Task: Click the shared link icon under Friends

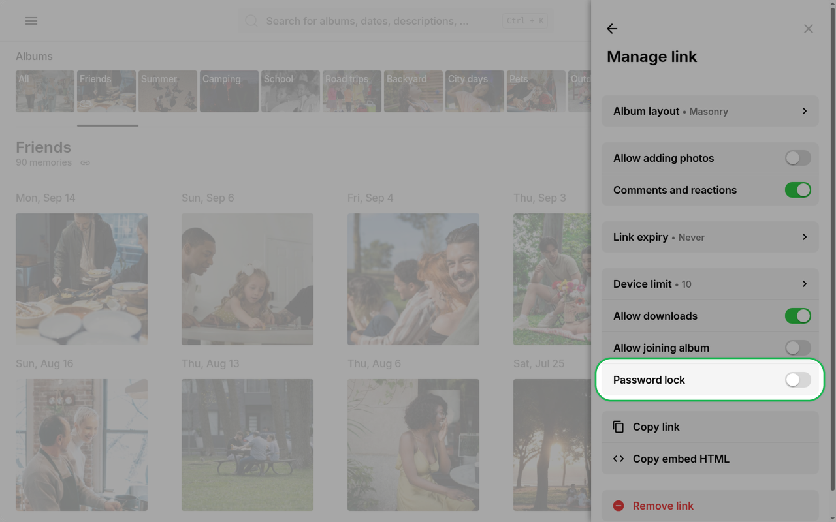Action: (85, 162)
